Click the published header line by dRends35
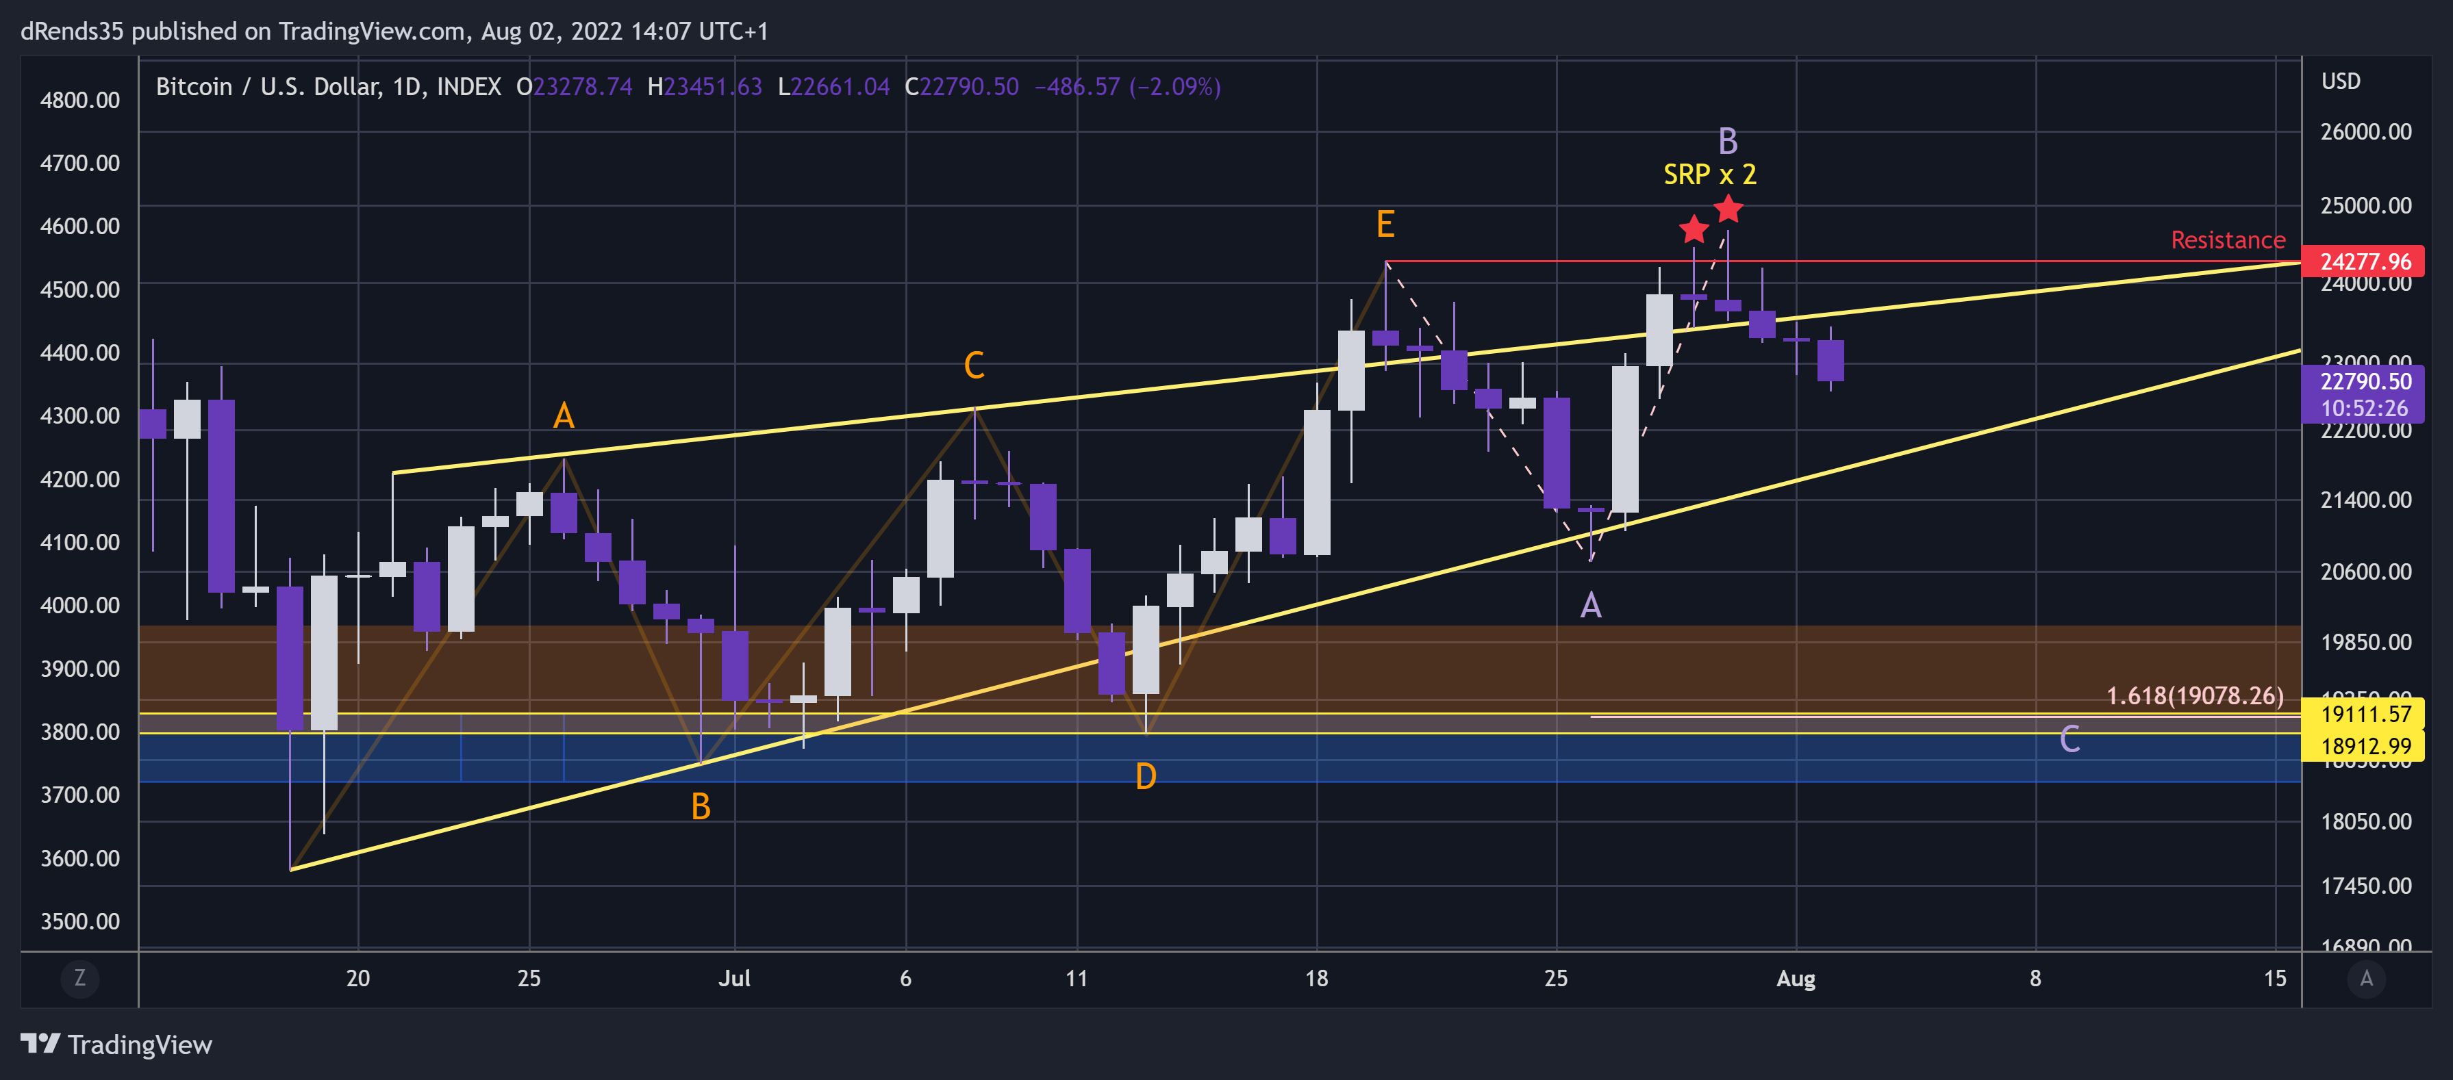The width and height of the screenshot is (2453, 1080). (x=394, y=31)
